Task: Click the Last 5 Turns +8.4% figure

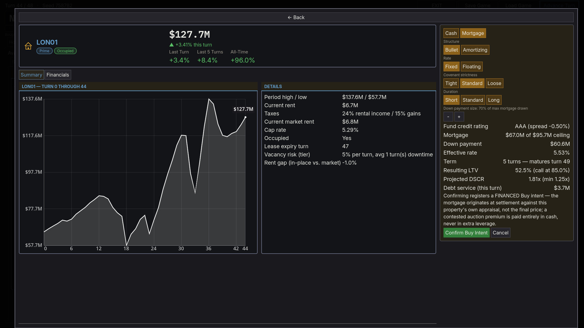Action: click(207, 60)
